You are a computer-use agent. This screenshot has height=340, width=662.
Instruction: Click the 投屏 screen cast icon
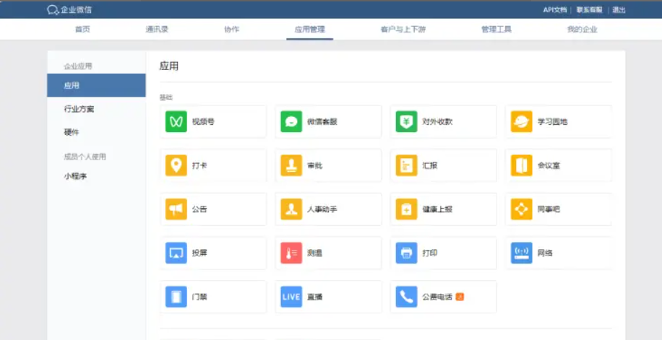click(x=176, y=253)
